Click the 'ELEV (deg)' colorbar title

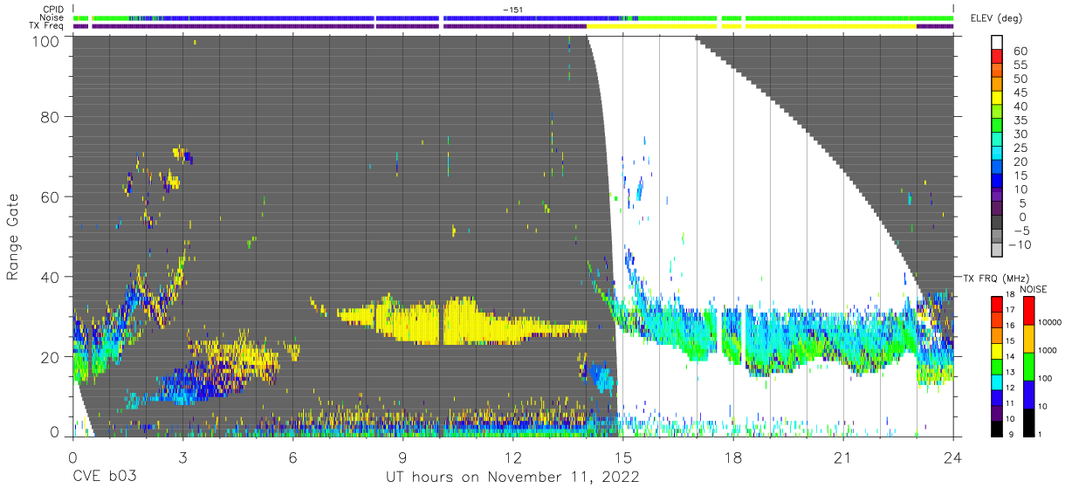tap(995, 17)
